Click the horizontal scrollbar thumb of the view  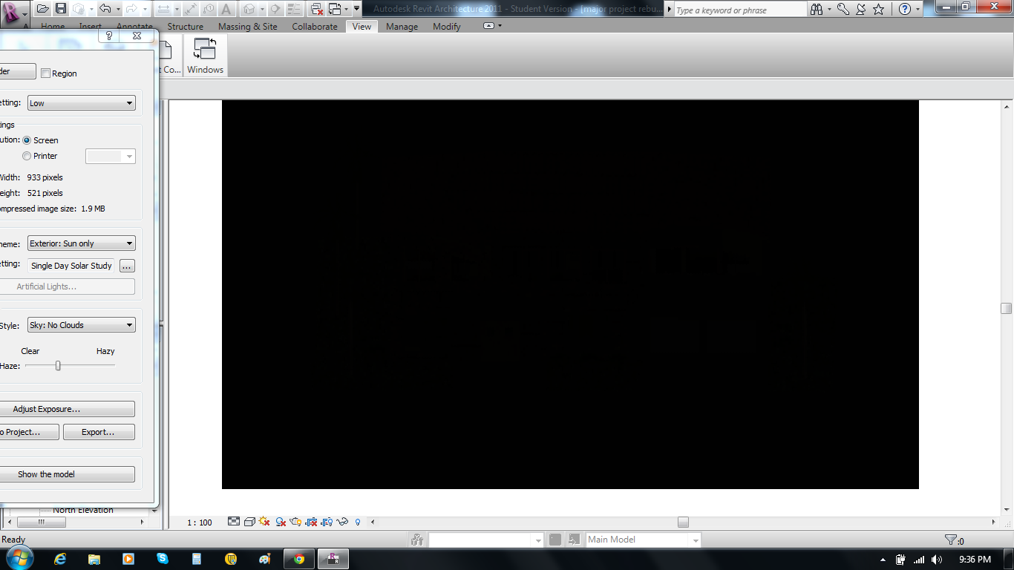pos(683,522)
